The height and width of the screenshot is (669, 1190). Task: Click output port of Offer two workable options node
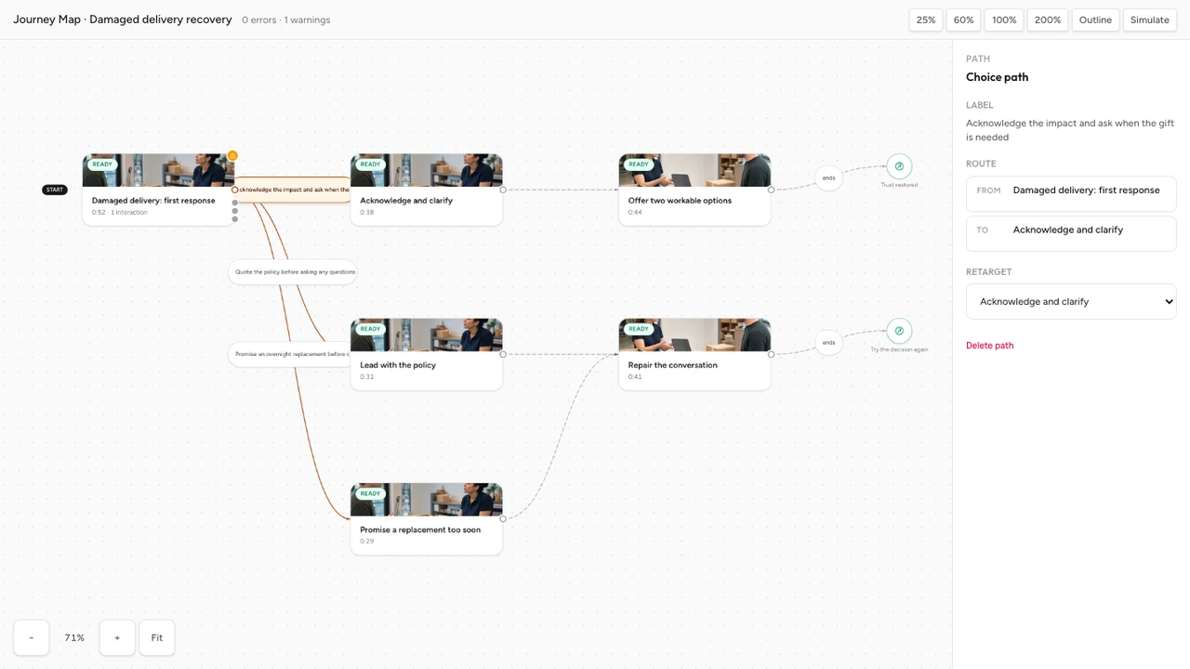point(771,190)
